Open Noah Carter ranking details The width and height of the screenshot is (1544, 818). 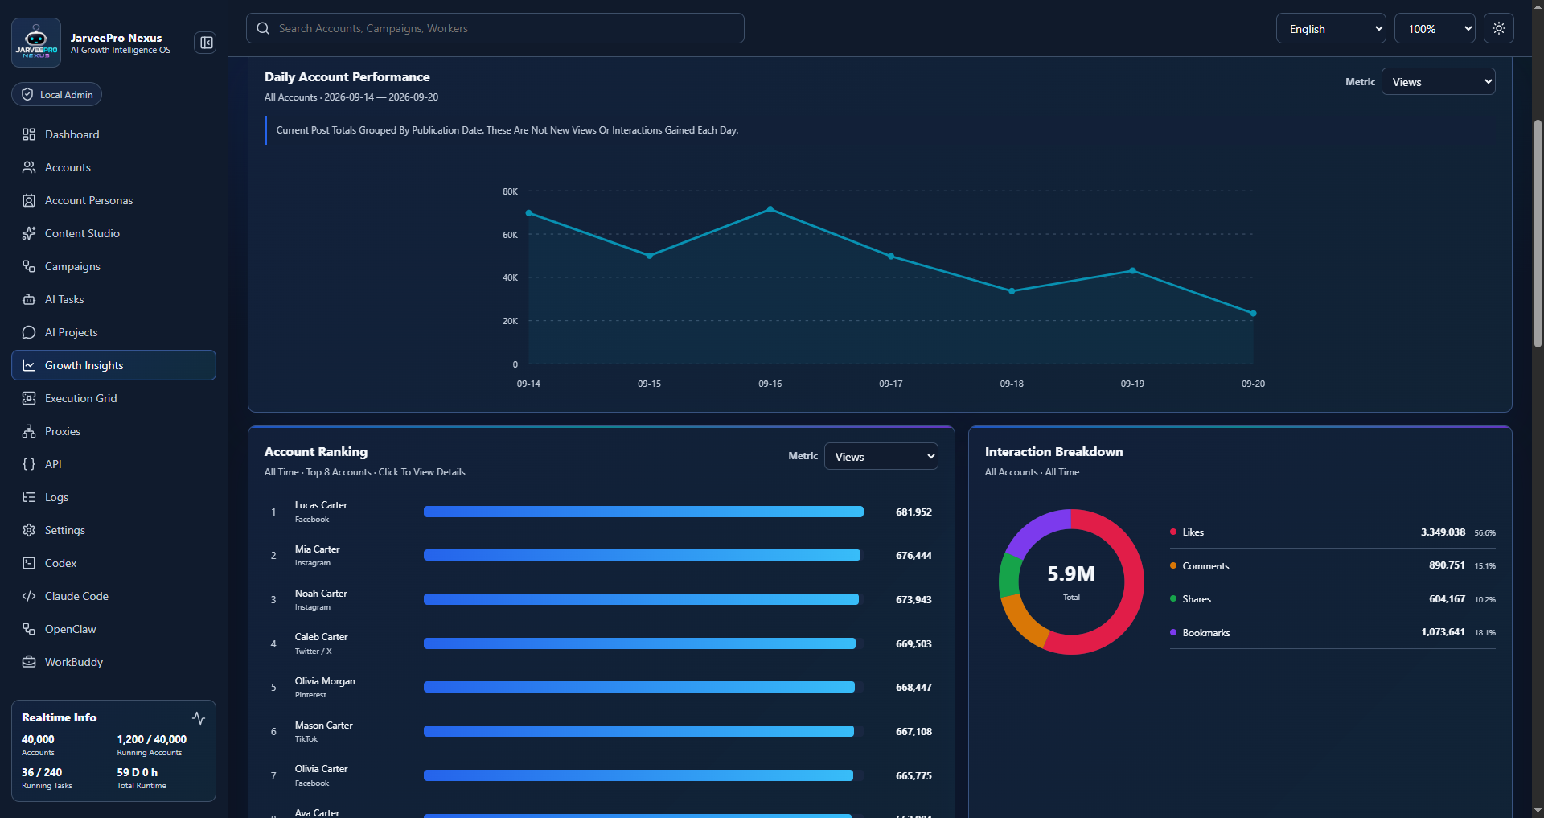(601, 599)
